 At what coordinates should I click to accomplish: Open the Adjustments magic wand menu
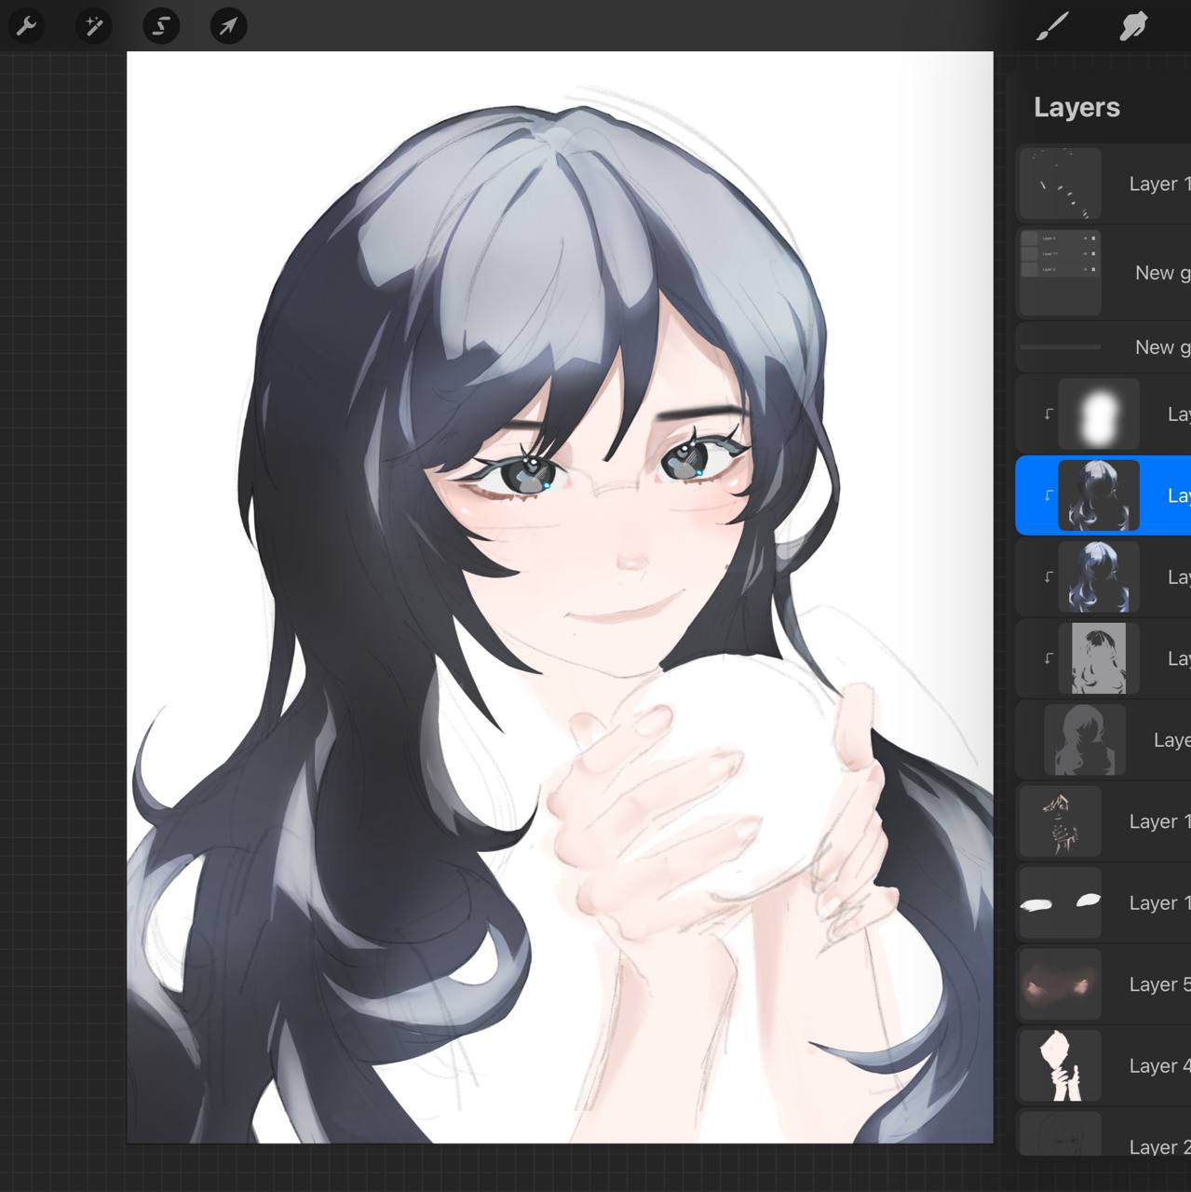pos(93,26)
